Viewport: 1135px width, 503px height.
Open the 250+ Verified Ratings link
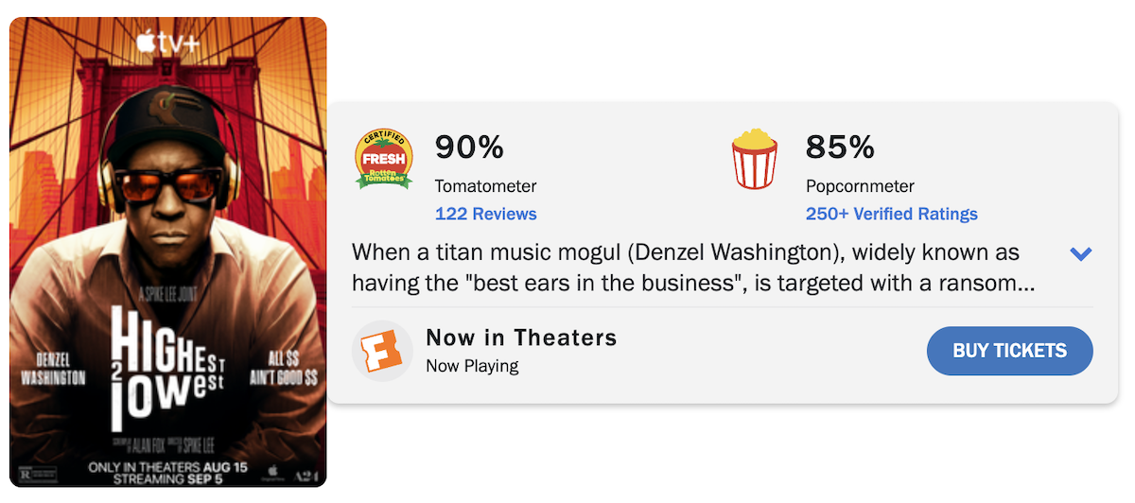(x=891, y=214)
